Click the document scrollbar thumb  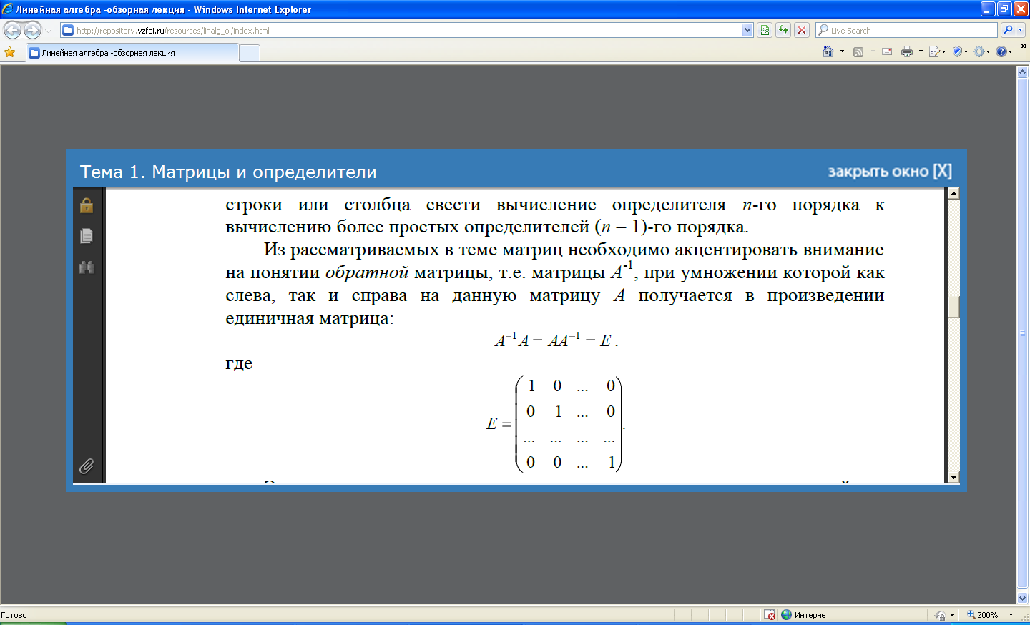(953, 307)
